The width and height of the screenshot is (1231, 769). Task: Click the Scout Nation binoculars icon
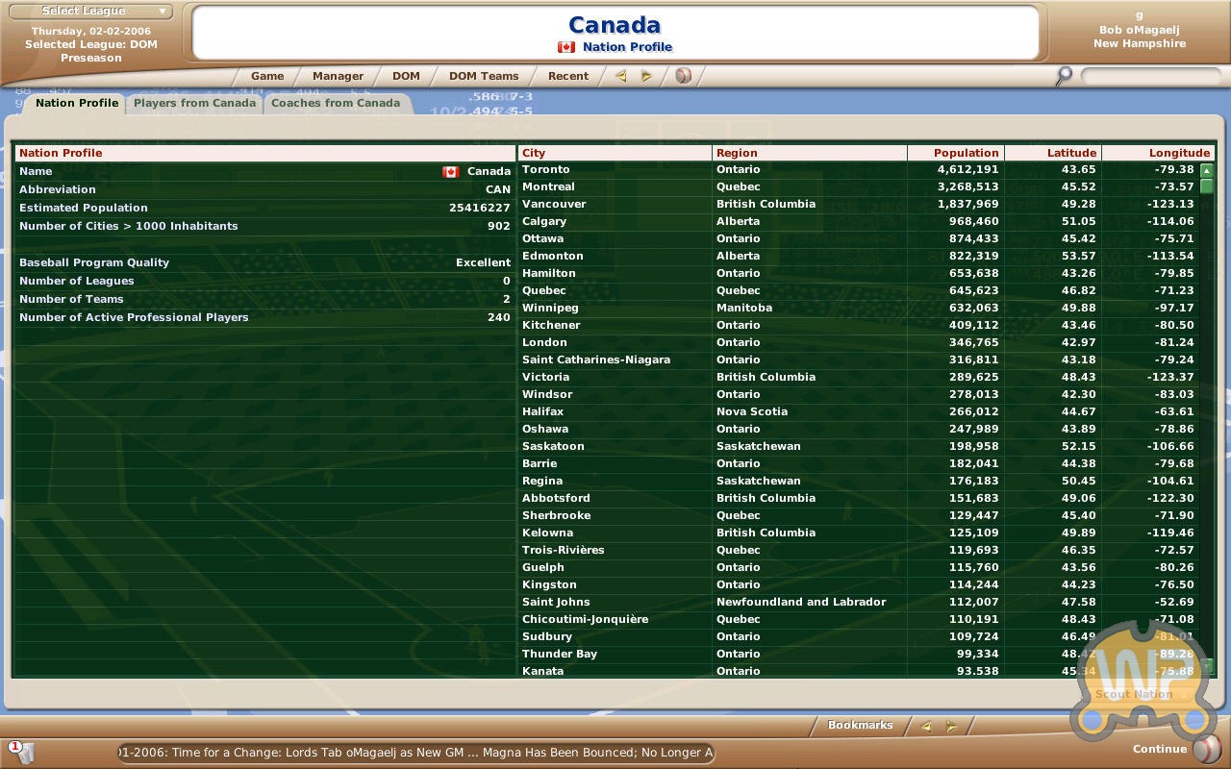(x=1133, y=673)
